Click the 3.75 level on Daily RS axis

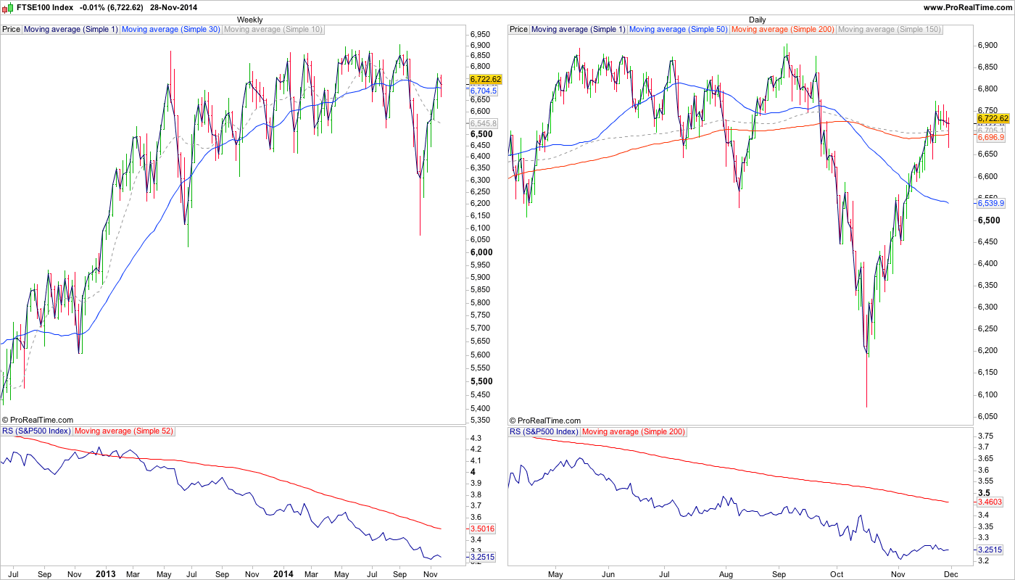click(985, 436)
